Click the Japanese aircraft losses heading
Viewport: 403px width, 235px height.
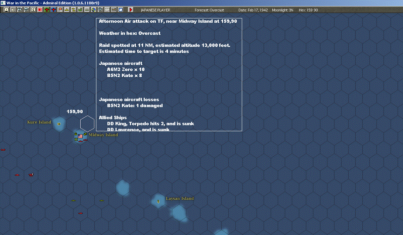click(129, 99)
